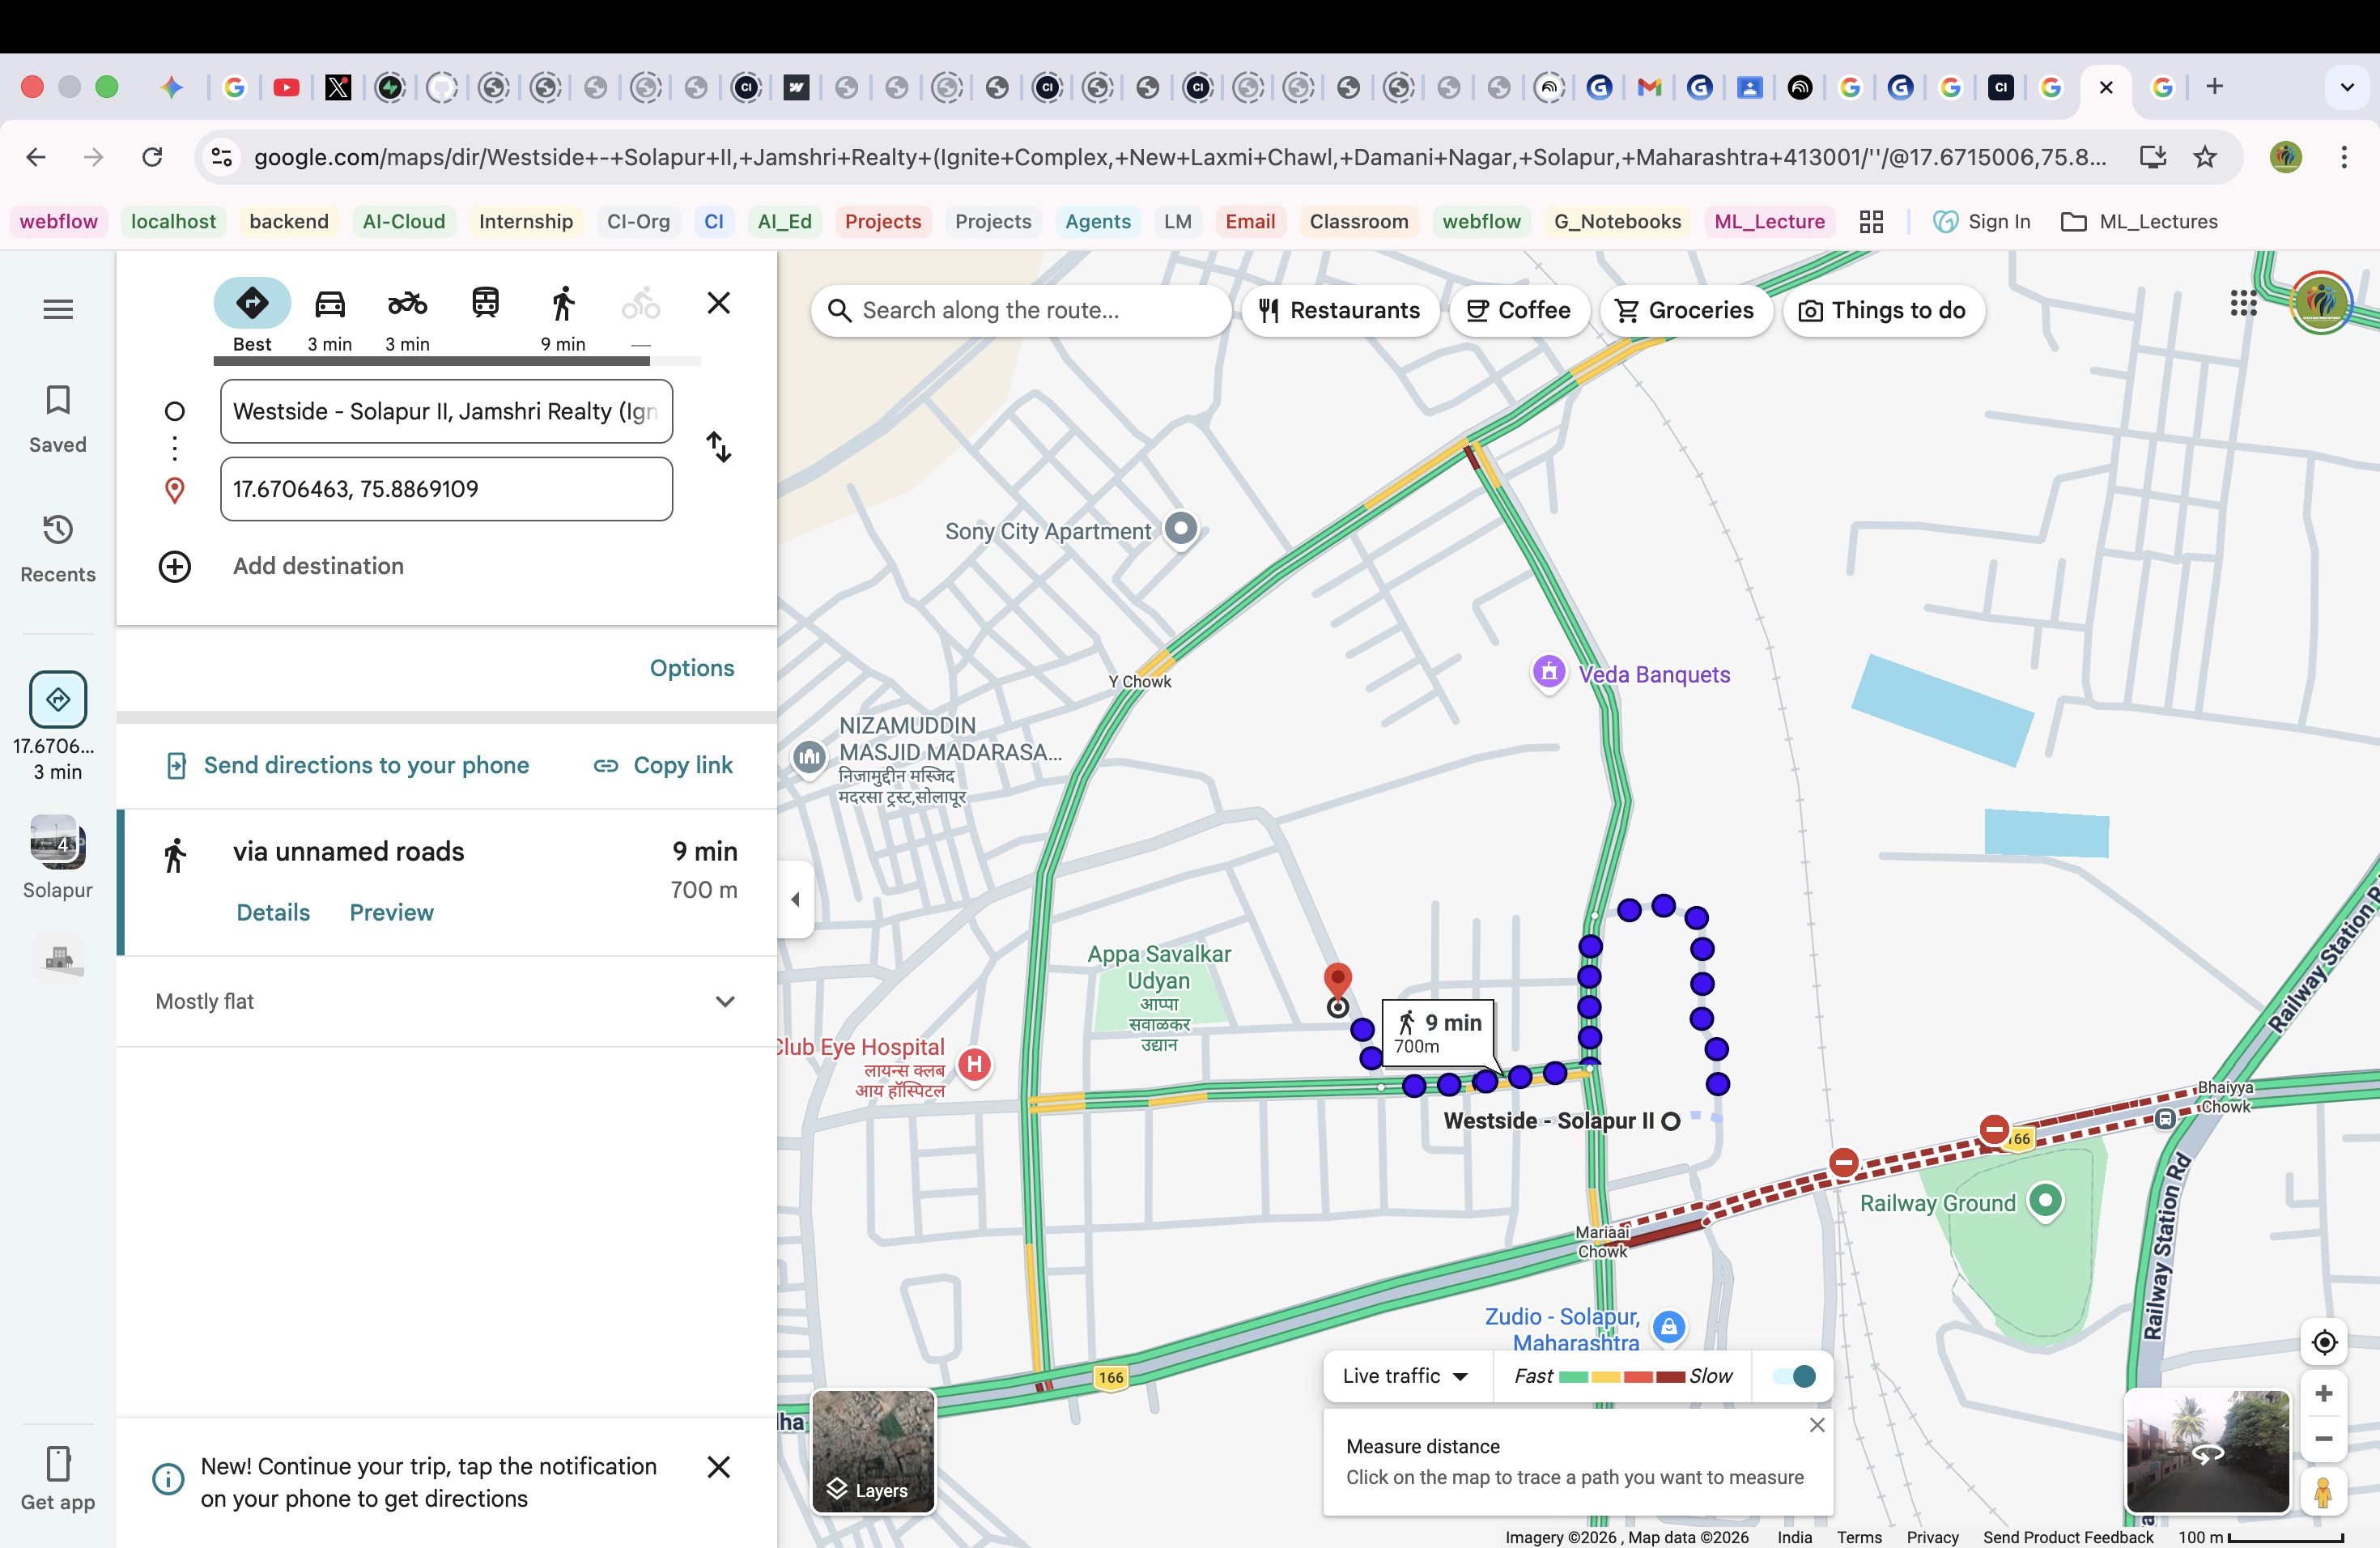The width and height of the screenshot is (2380, 1548).
Task: Open the Live traffic dropdown
Action: pyautogui.click(x=1404, y=1376)
